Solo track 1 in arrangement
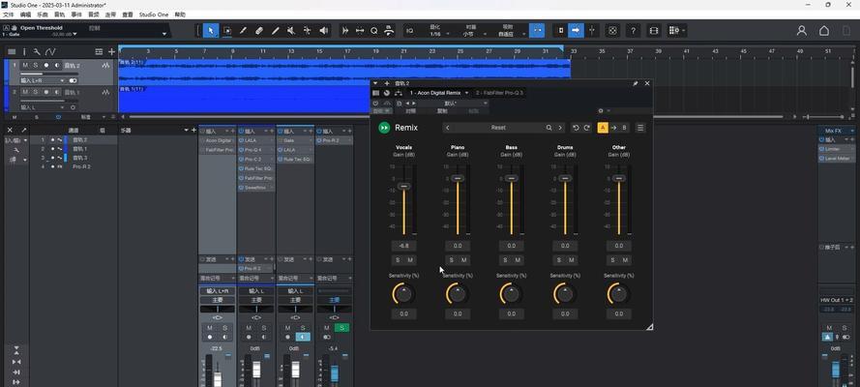Screen dimensions: 860x387 [35, 65]
